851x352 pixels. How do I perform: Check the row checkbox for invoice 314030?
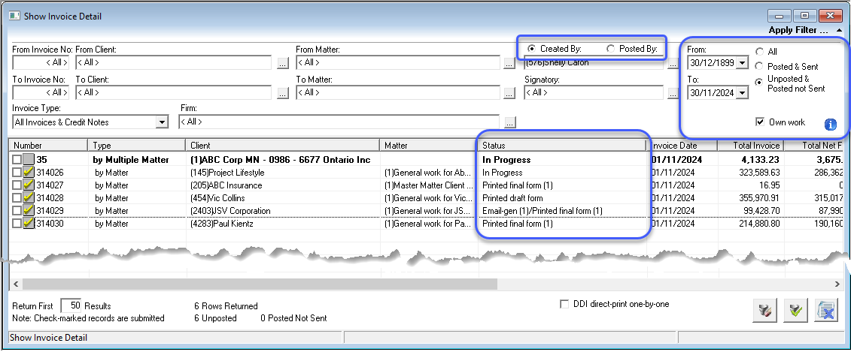pos(17,223)
